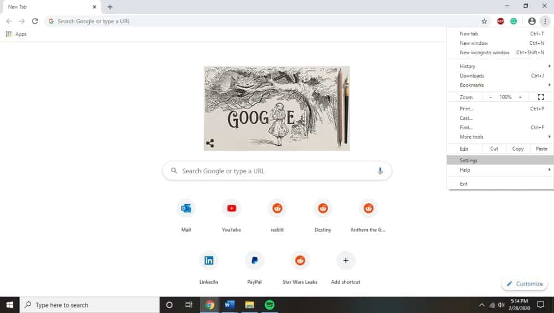
Task: Switch to Chrome on the taskbar
Action: 210,305
